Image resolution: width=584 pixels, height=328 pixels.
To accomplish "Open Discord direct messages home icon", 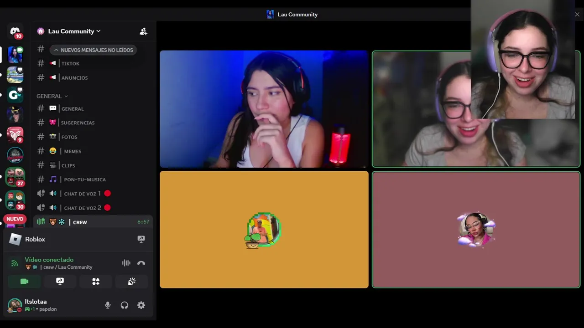I will pos(15,32).
